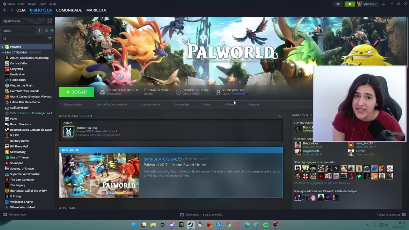Click the Big Picture mode icon
409x230 pixels.
point(383,4)
